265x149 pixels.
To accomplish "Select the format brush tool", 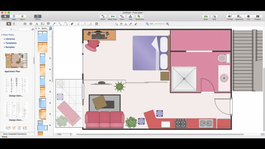I will click(x=136, y=24).
